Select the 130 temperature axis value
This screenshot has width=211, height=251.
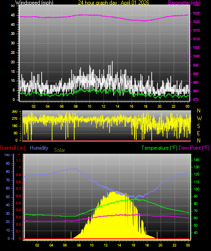[197, 167]
